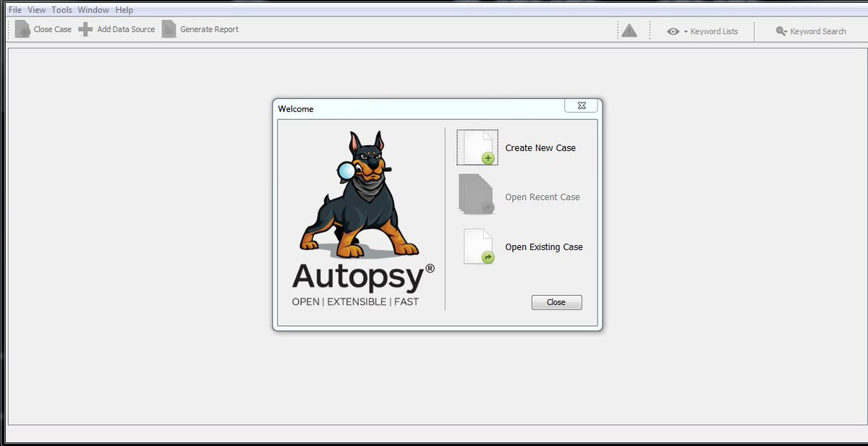Select the Open Existing Case icon
868x446 pixels.
point(477,246)
